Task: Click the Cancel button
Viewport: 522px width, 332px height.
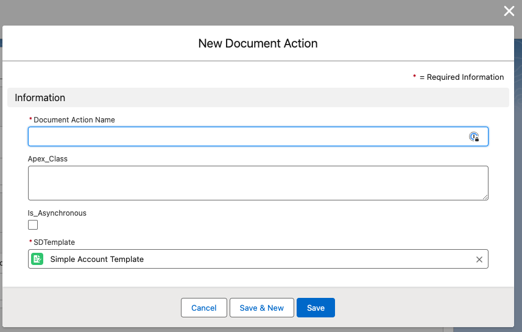Action: 203,308
